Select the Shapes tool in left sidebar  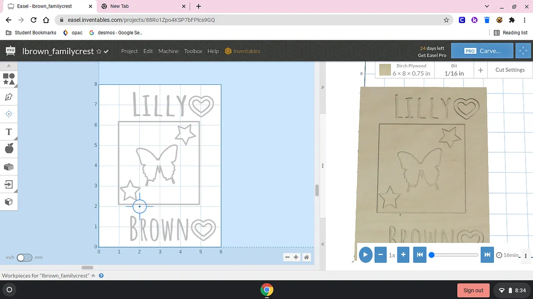[x=9, y=79]
